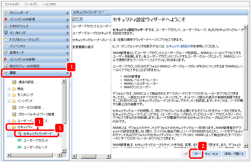Expand the モニタリング workspace chevron

67,33
